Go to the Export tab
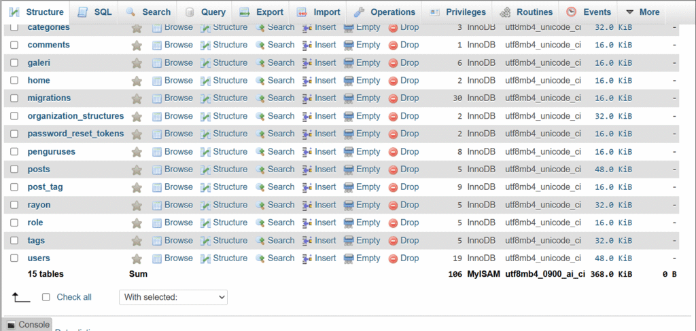 tap(260, 12)
